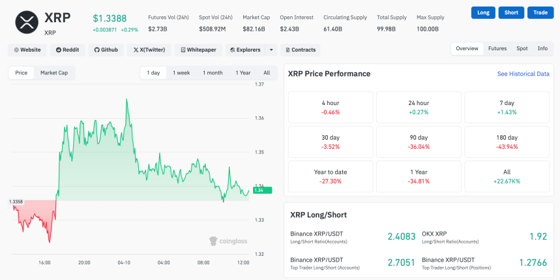Open the See Historical Data link
Image resolution: width=560 pixels, height=280 pixels.
pyautogui.click(x=523, y=74)
